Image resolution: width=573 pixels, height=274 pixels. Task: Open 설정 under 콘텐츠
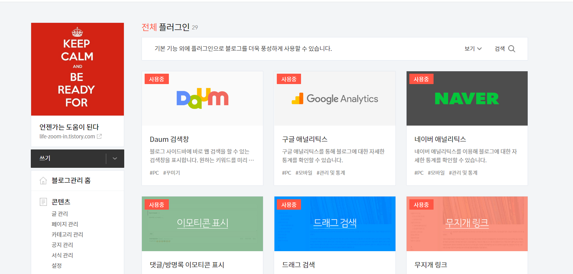[57, 266]
